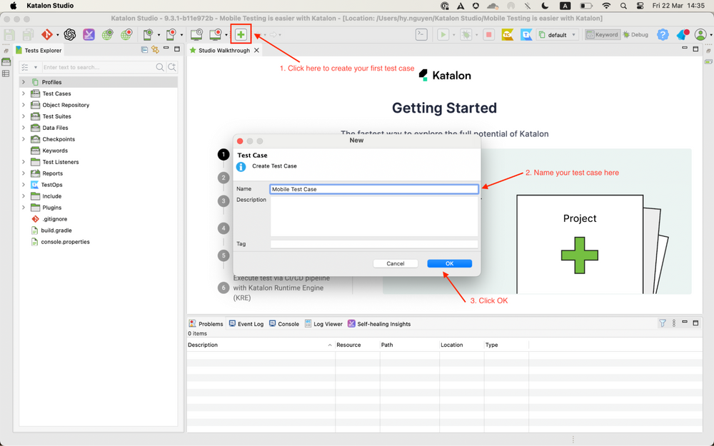The image size is (714, 446).
Task: Toggle the Self-healing Insights panel tab
Action: click(x=381, y=323)
